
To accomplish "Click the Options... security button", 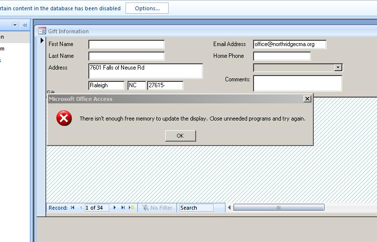I will (x=147, y=8).
